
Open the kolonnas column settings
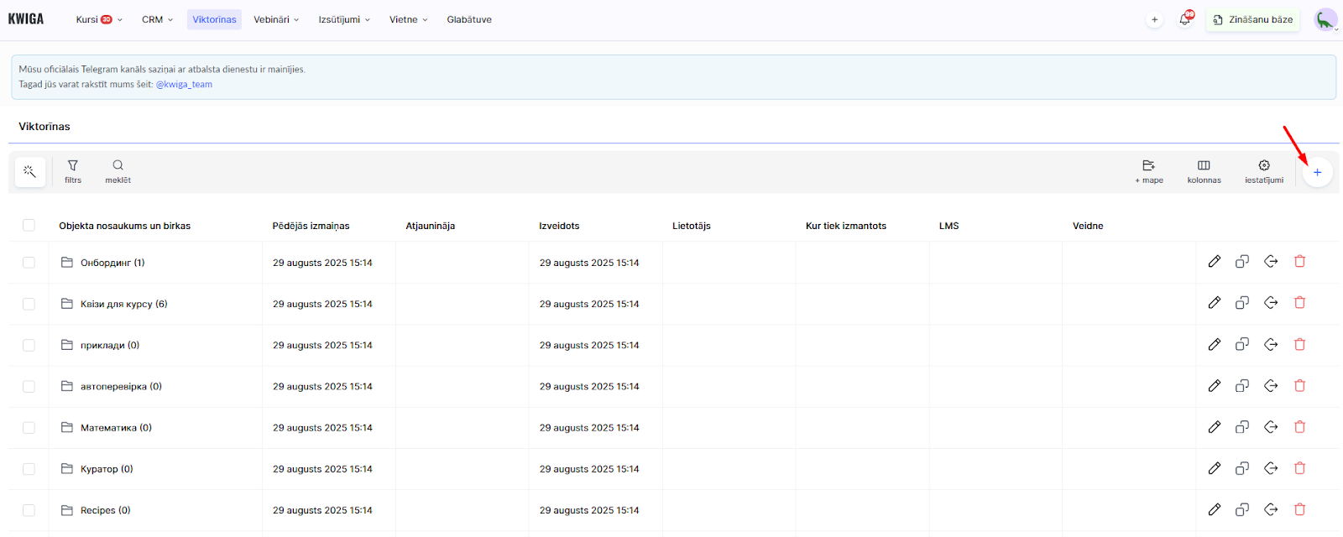(x=1204, y=171)
